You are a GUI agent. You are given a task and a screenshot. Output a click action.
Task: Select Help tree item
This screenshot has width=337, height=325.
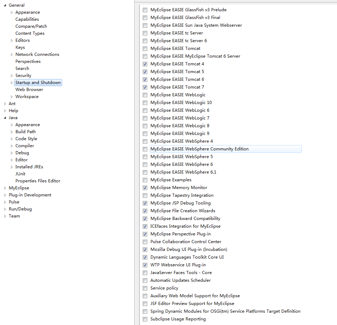13,111
